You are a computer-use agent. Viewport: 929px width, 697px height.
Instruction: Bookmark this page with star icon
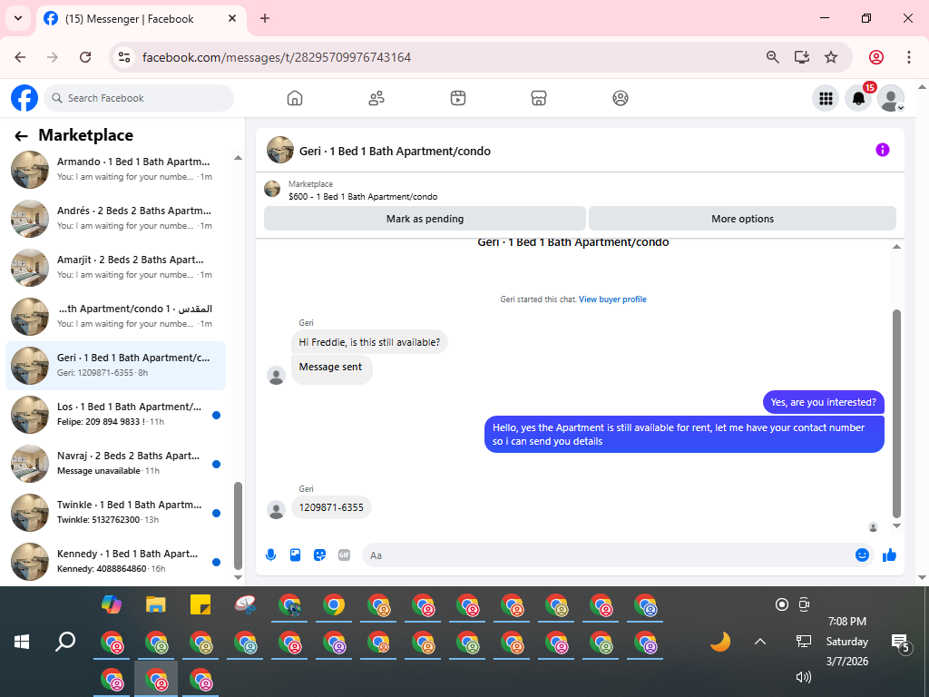pyautogui.click(x=831, y=57)
